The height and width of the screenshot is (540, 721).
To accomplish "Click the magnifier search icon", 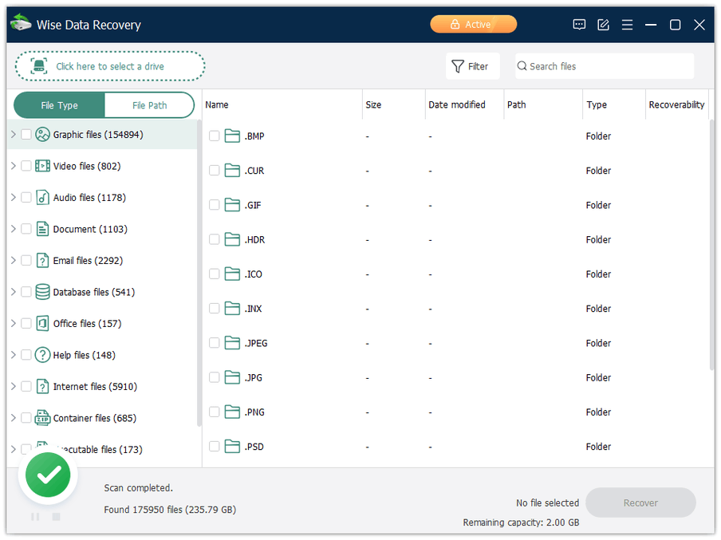I will coord(522,66).
